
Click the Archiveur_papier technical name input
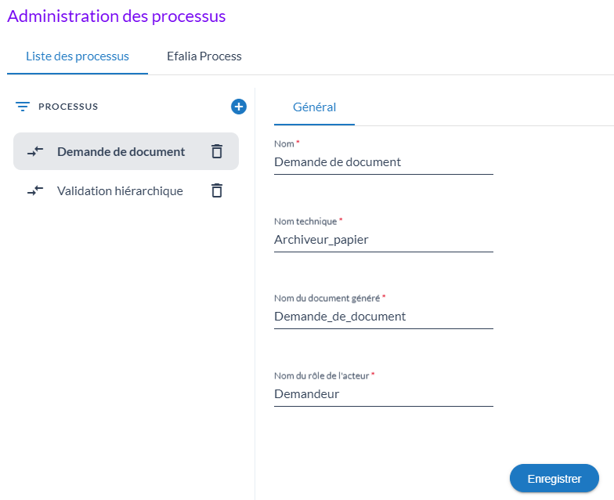383,240
